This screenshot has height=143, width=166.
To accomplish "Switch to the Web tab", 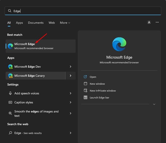I will (52, 23).
